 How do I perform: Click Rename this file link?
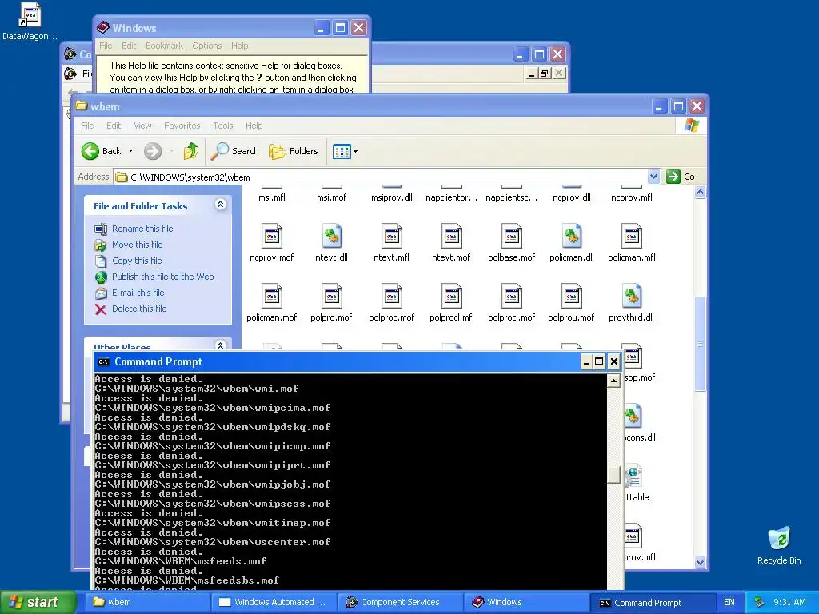coord(142,229)
